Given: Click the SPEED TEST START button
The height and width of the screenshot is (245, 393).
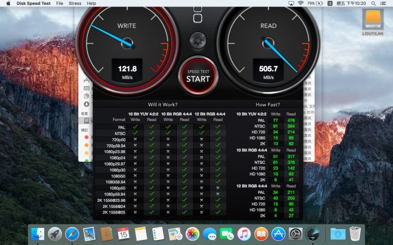Looking at the screenshot, I should tap(198, 76).
